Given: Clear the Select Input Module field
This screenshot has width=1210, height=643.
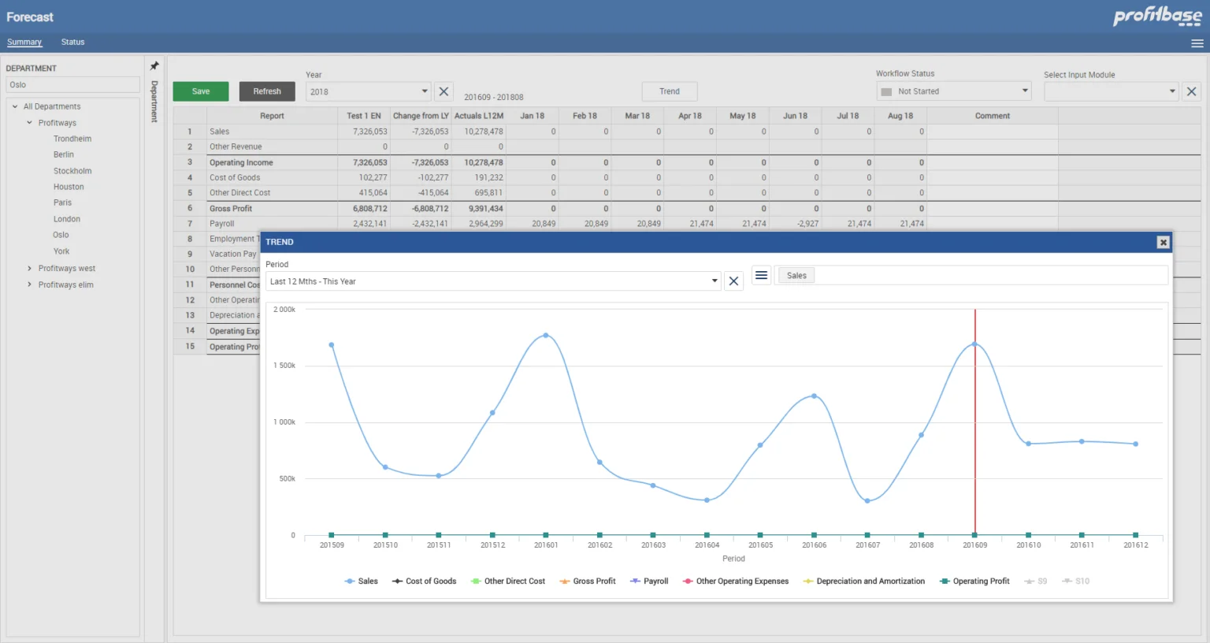Looking at the screenshot, I should (x=1191, y=91).
